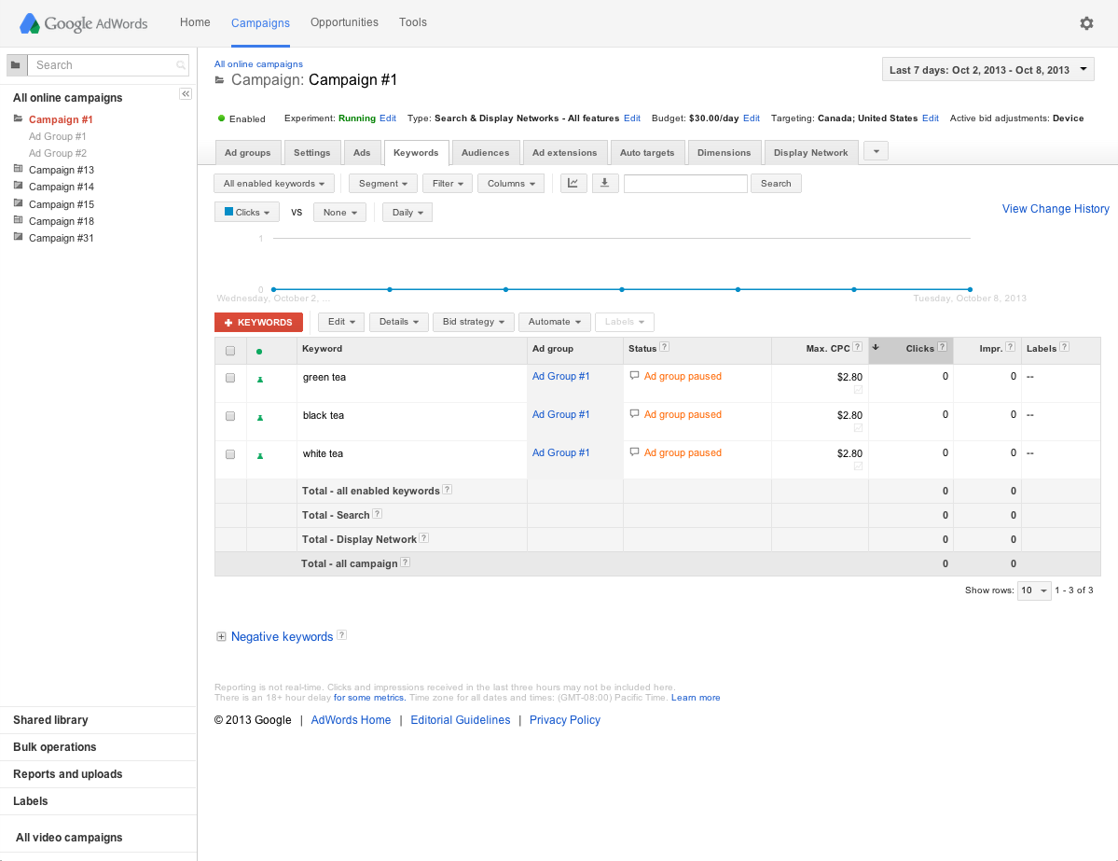Select the checkbox for the black tea keyword
This screenshot has width=1118, height=861.
[x=230, y=416]
